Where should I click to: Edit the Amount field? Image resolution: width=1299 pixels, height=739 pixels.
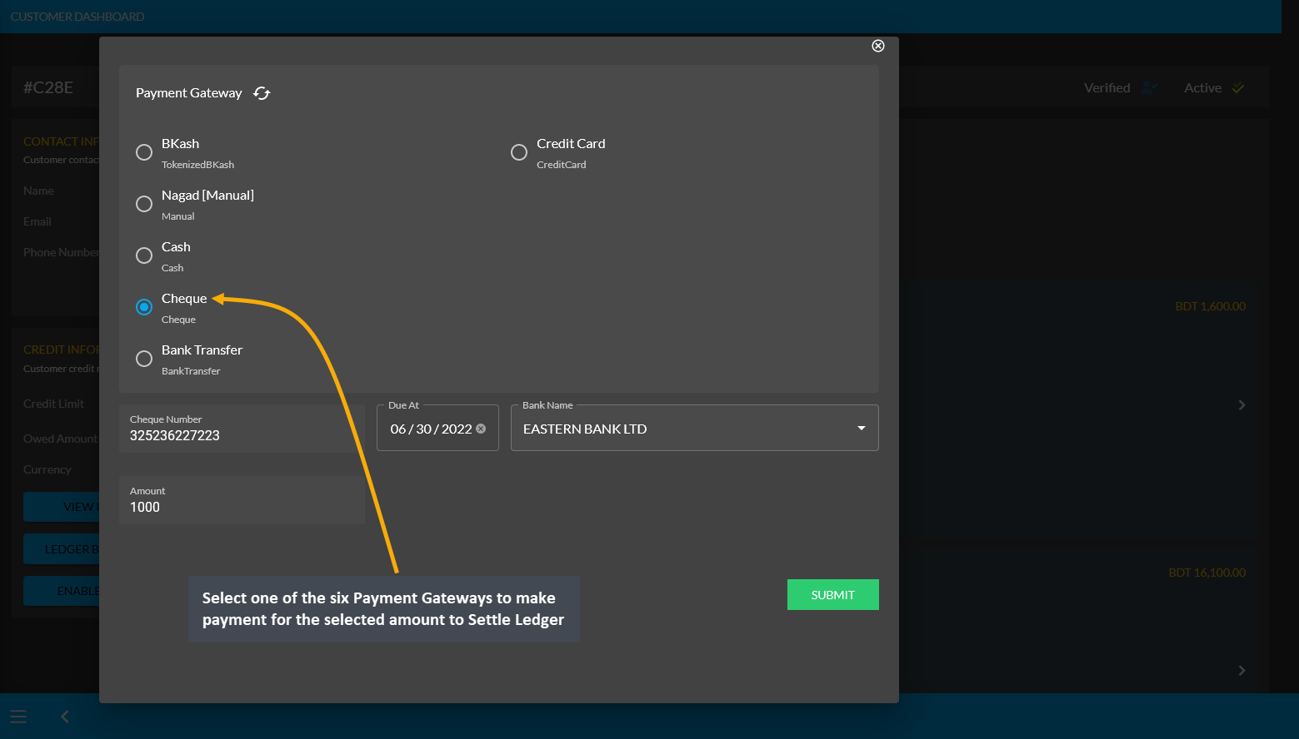(x=242, y=500)
